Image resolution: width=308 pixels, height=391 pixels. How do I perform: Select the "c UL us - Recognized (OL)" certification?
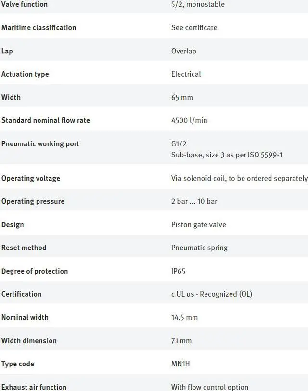[x=211, y=294]
